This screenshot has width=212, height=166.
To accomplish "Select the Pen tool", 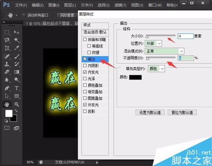I will (7, 88).
